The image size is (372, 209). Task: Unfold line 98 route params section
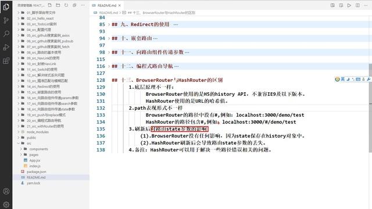click(x=109, y=52)
